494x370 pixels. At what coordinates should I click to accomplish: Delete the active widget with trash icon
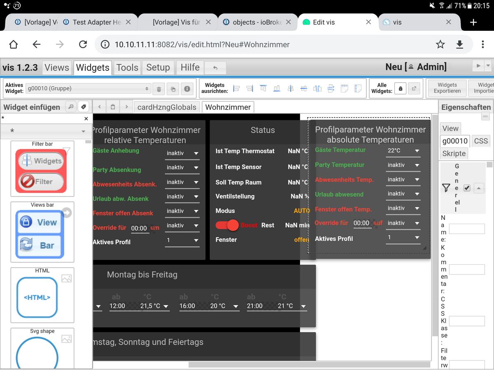158,88
